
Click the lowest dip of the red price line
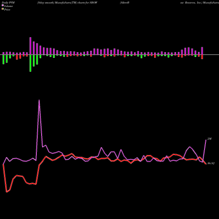pos(7,192)
